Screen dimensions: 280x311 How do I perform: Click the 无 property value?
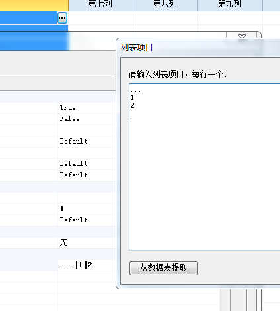click(63, 243)
